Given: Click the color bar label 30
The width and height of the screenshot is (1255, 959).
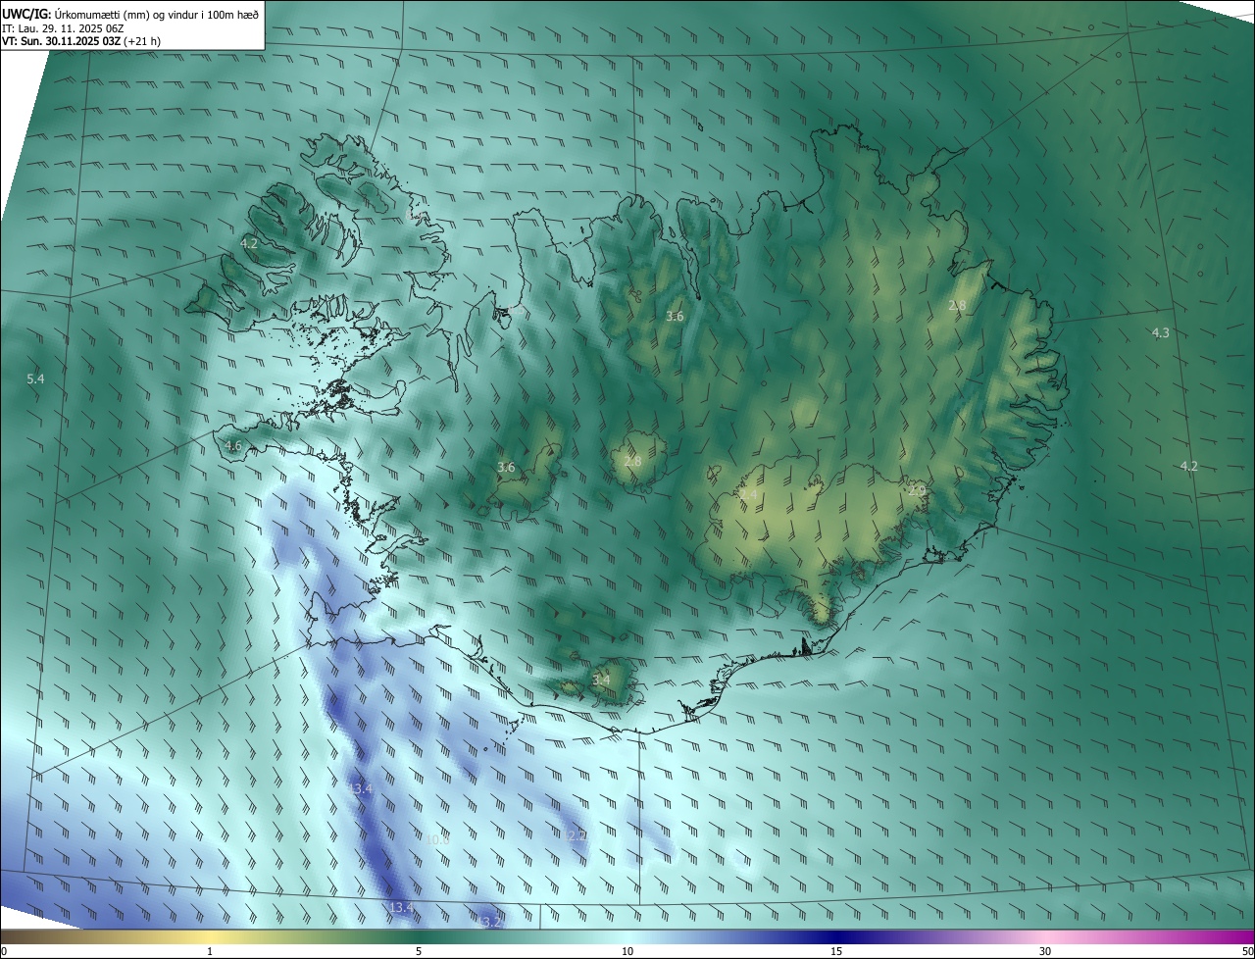Looking at the screenshot, I should [x=1045, y=951].
